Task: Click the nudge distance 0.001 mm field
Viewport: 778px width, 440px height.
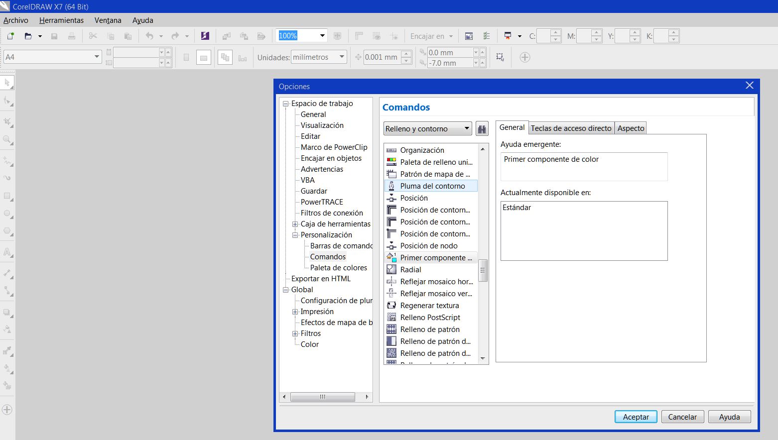Action: tap(382, 57)
